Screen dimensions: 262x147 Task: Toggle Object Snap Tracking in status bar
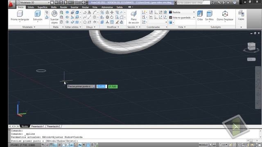(72, 145)
